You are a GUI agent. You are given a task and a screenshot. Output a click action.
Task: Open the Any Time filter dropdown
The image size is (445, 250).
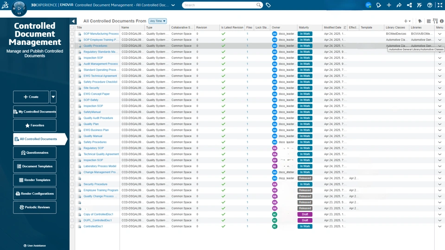pyautogui.click(x=158, y=21)
